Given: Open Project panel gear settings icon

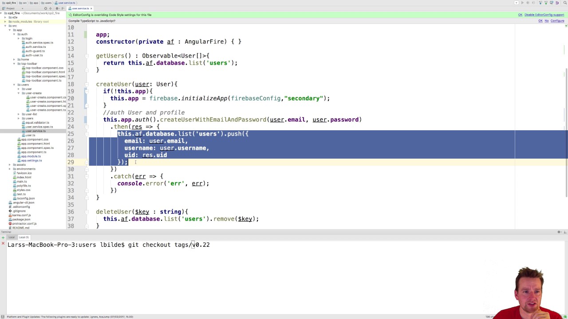Looking at the screenshot, I should point(57,8).
